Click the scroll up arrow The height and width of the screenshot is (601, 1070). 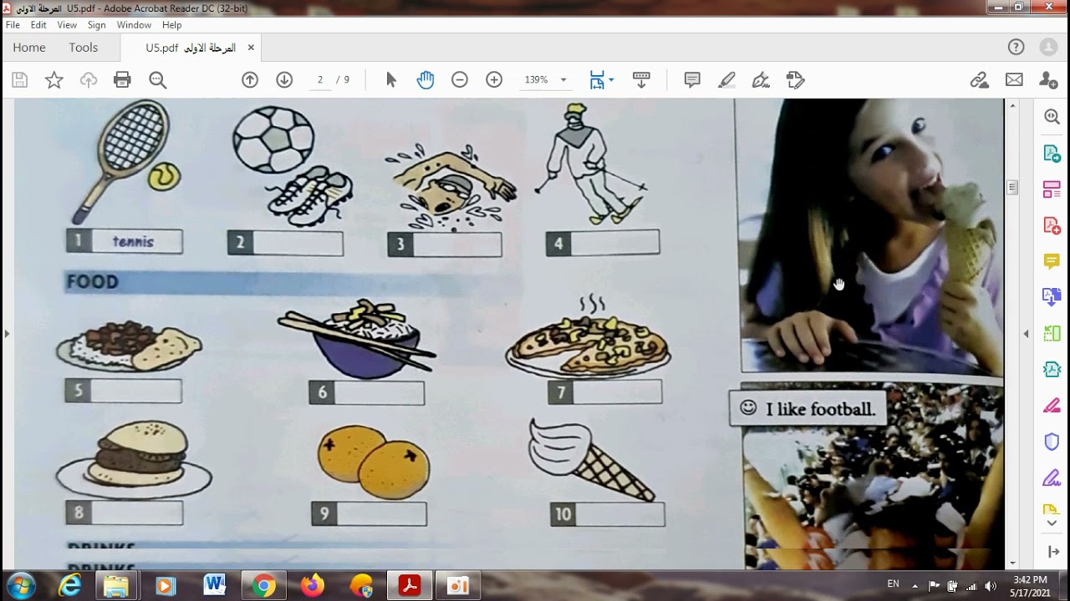tap(1012, 105)
